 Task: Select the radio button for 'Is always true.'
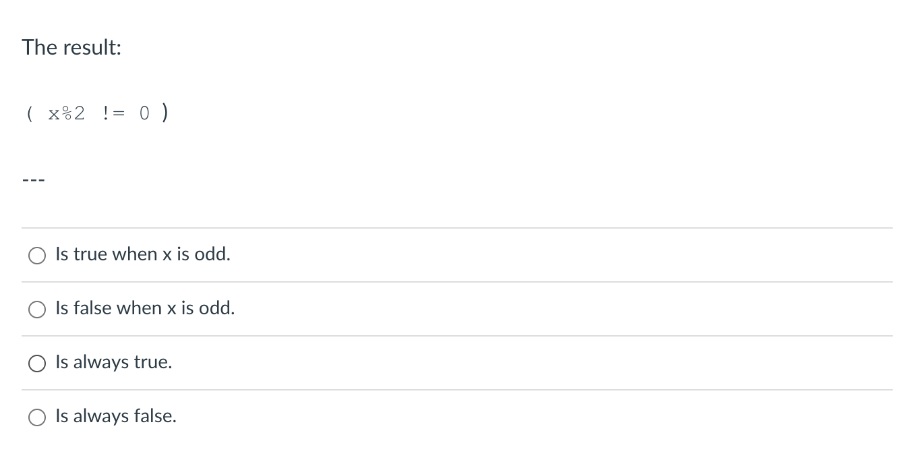coord(37,363)
